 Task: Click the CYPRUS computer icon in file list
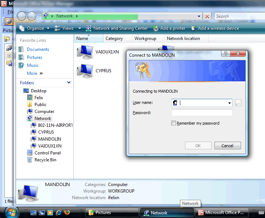click(x=85, y=70)
